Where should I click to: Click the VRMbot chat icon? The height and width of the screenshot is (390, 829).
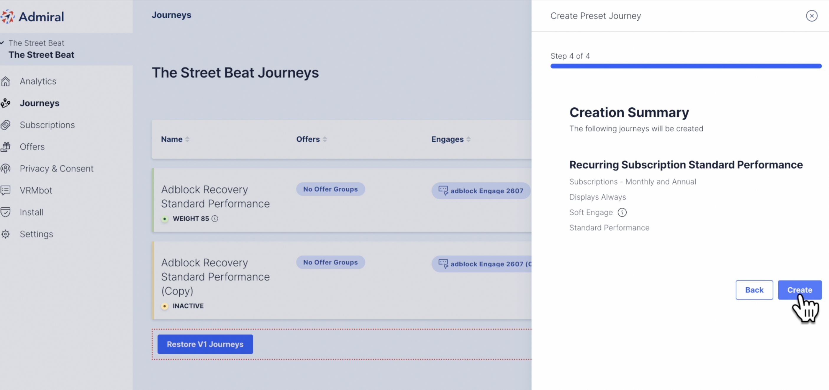click(x=6, y=191)
